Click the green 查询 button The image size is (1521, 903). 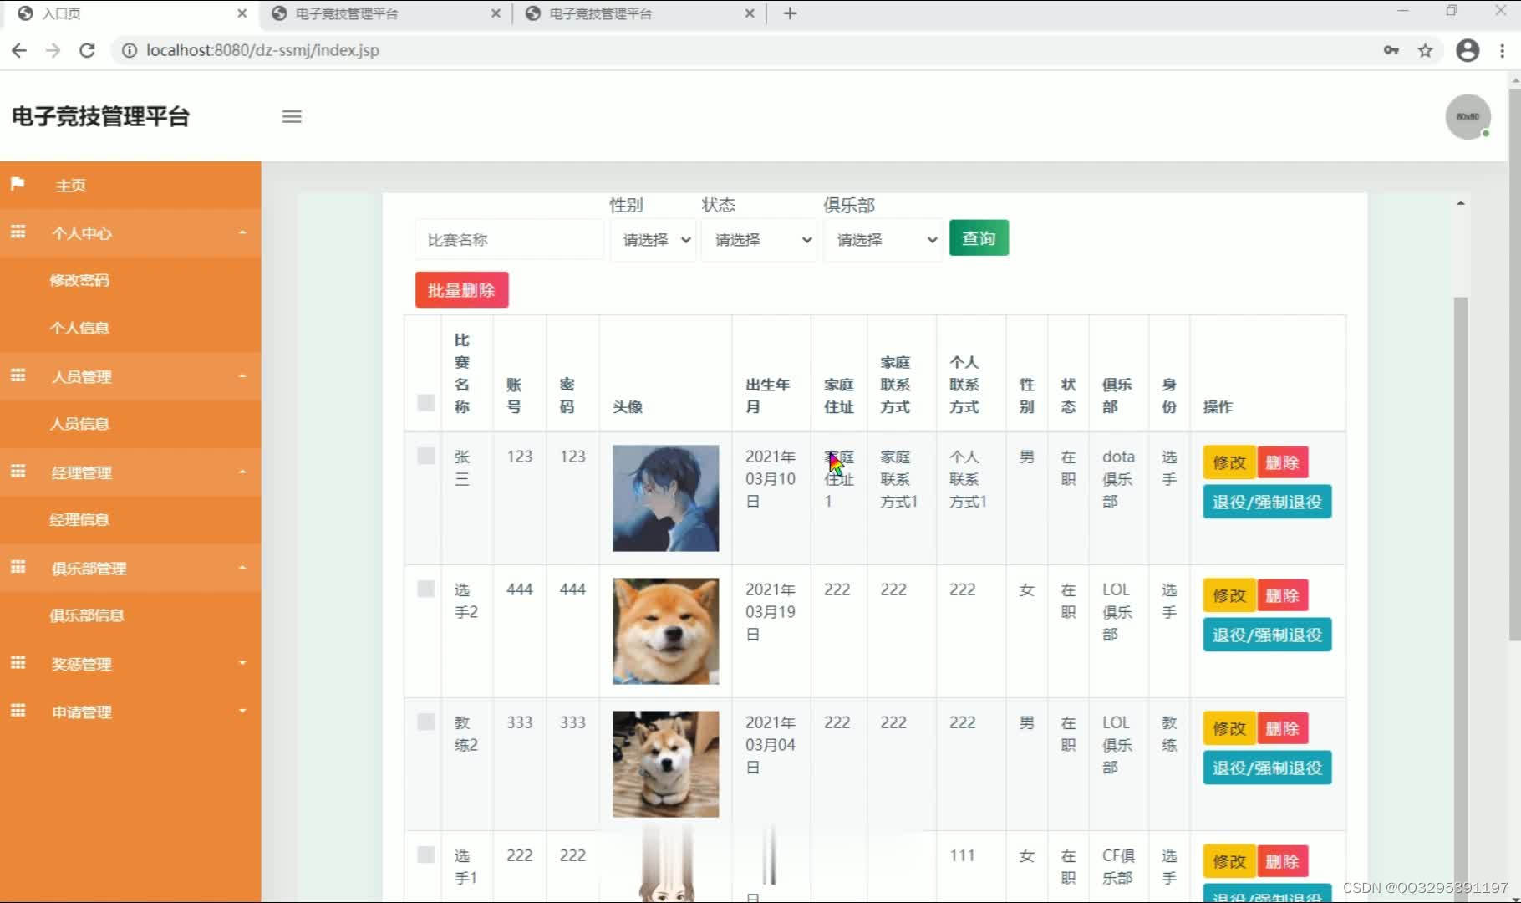pos(979,238)
